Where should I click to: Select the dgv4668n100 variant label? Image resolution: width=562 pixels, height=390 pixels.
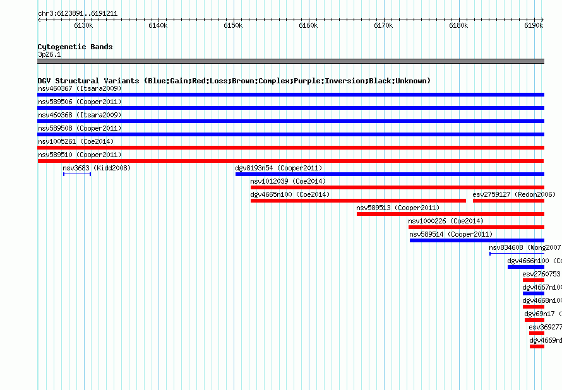[x=542, y=300]
